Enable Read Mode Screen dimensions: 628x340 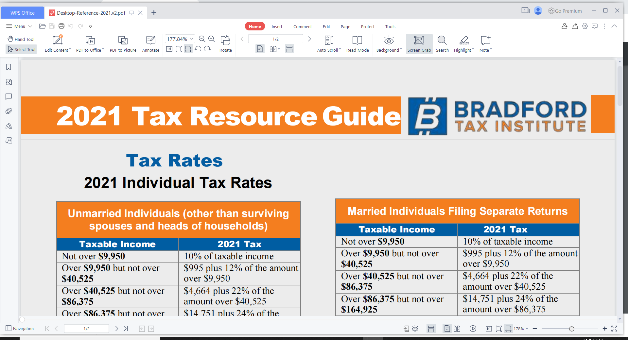pos(358,43)
